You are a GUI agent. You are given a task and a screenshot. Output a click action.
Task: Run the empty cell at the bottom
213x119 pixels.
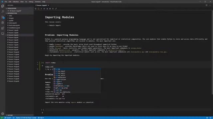[42, 113]
